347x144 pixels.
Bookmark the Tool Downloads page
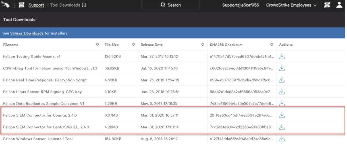click(84, 5)
